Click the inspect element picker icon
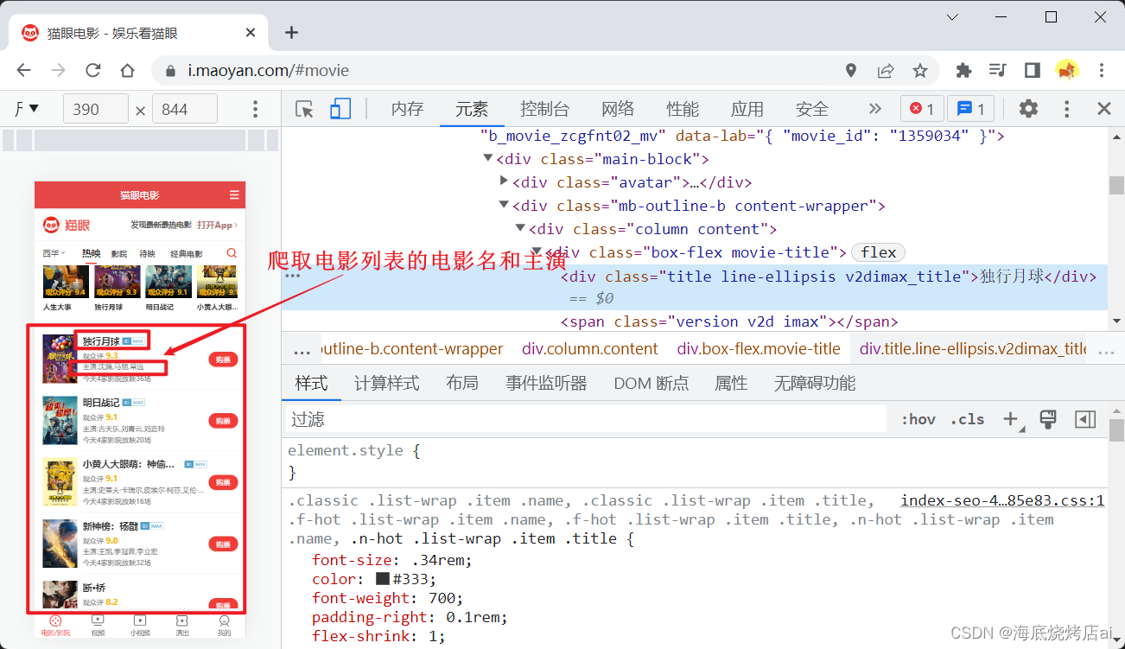 [304, 109]
